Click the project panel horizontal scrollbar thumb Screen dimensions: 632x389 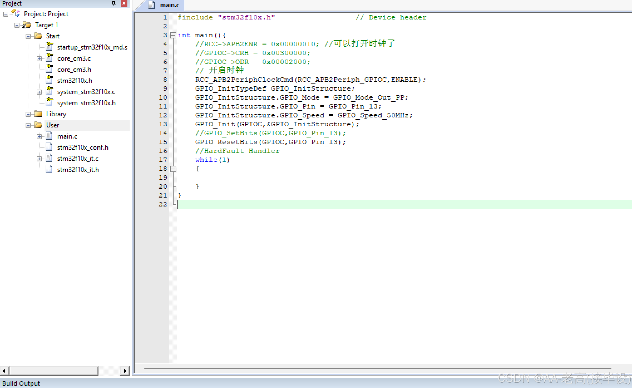click(54, 371)
